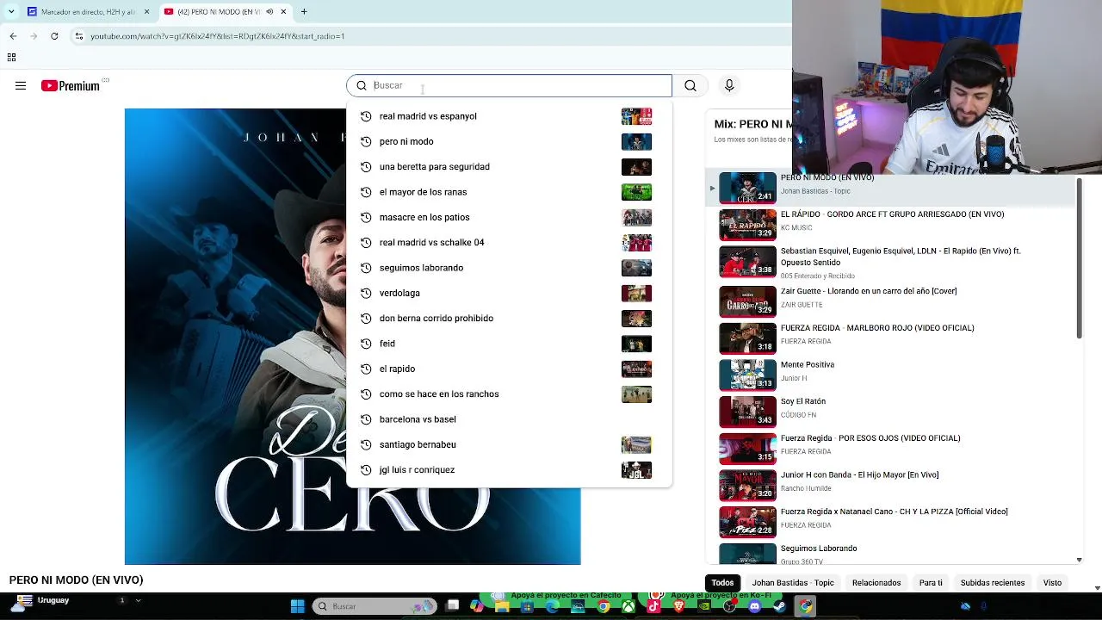
Task: Open thumbnail for 'como se hace en los ranchos'
Action: tap(636, 394)
